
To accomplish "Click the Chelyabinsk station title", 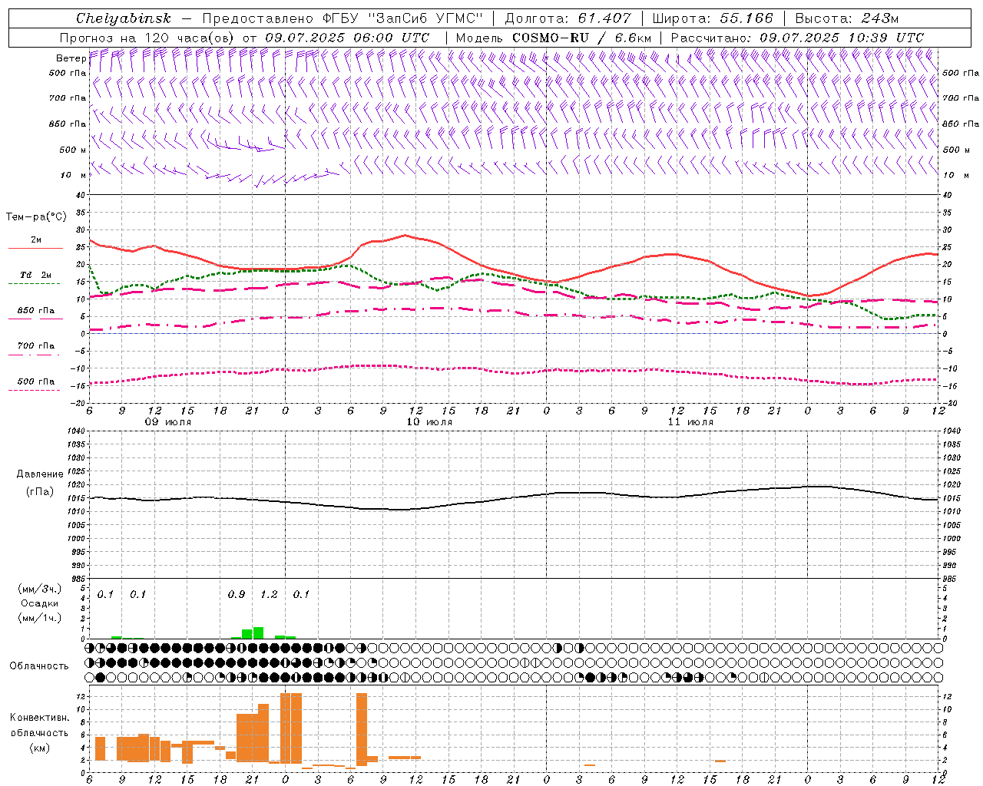I will tap(123, 18).
